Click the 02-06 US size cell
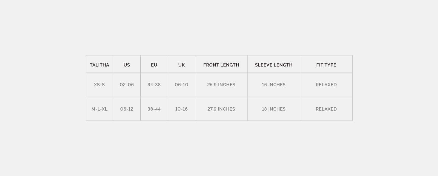This screenshot has width=438, height=176. [127, 85]
